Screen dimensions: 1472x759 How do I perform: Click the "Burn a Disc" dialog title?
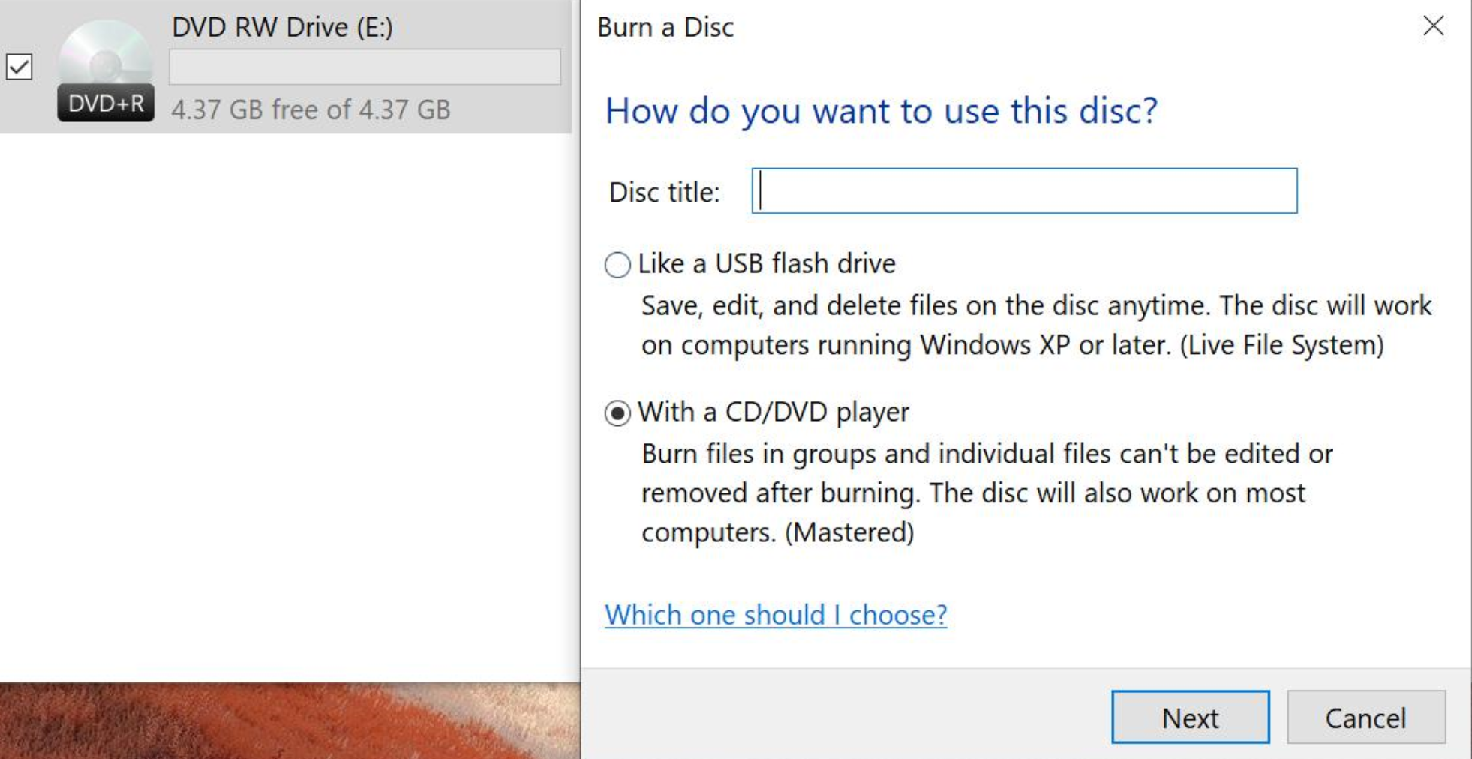[x=665, y=27]
